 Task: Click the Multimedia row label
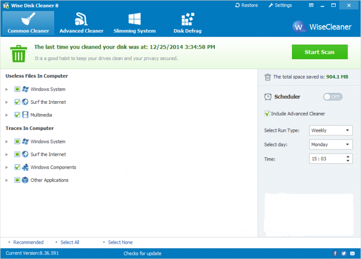point(41,115)
